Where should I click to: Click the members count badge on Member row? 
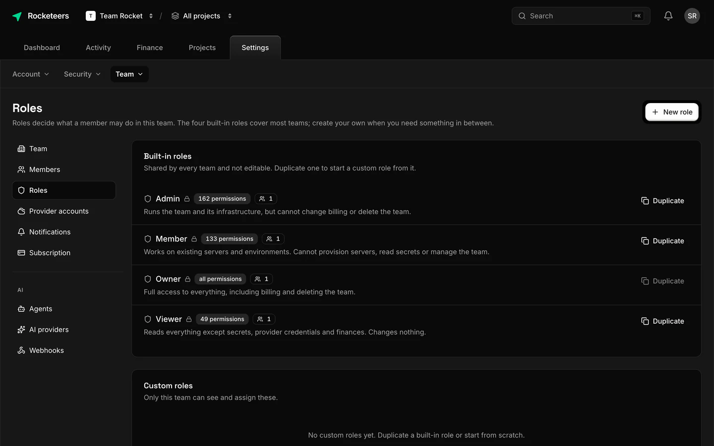coord(273,239)
